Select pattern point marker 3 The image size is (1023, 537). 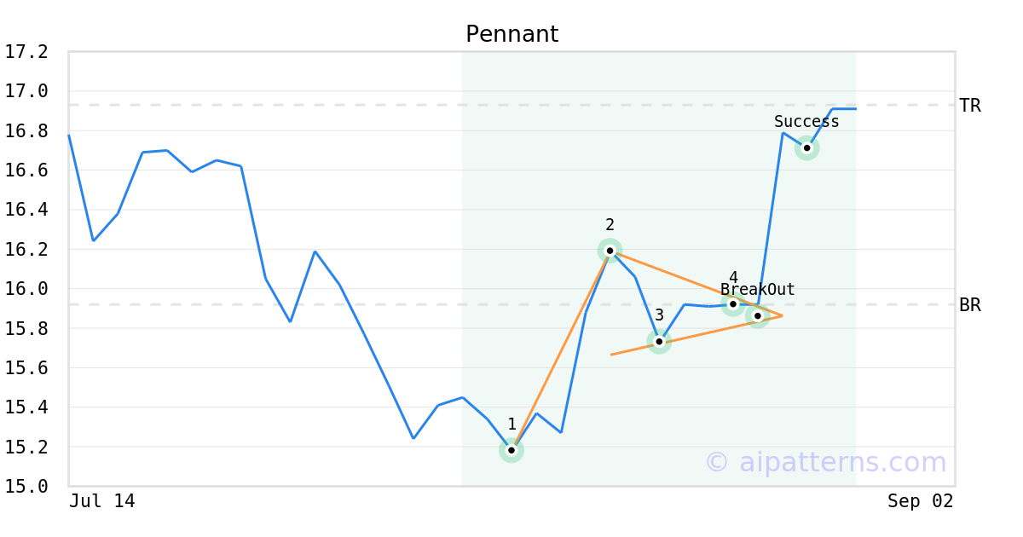[659, 342]
